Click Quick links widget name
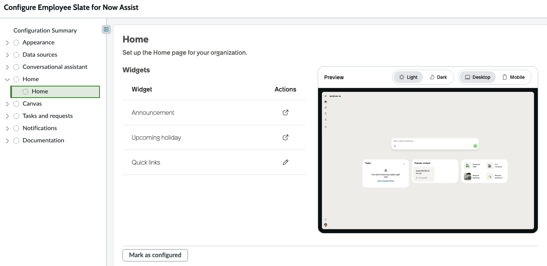Viewport: 547px width, 266px height. point(146,162)
